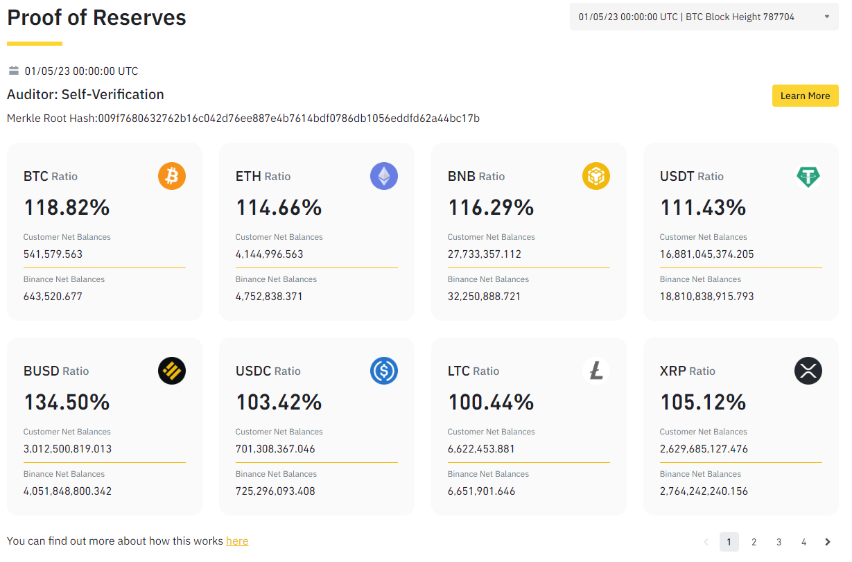Click the BNB coin logo icon
Image resolution: width=852 pixels, height=562 pixels.
pyautogui.click(x=596, y=176)
